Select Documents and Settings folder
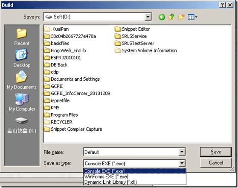The image size is (238, 188). tap(72, 79)
